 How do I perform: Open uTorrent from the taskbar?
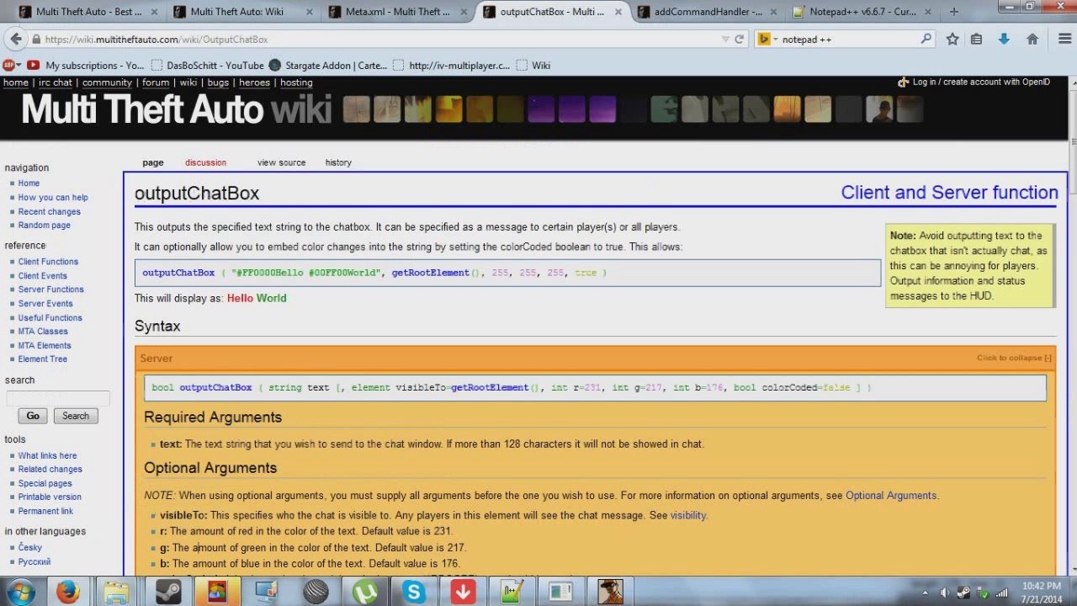click(364, 592)
